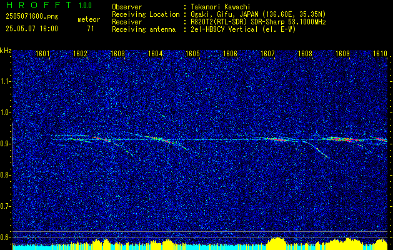Click the 1608 time marker

pos(305,54)
